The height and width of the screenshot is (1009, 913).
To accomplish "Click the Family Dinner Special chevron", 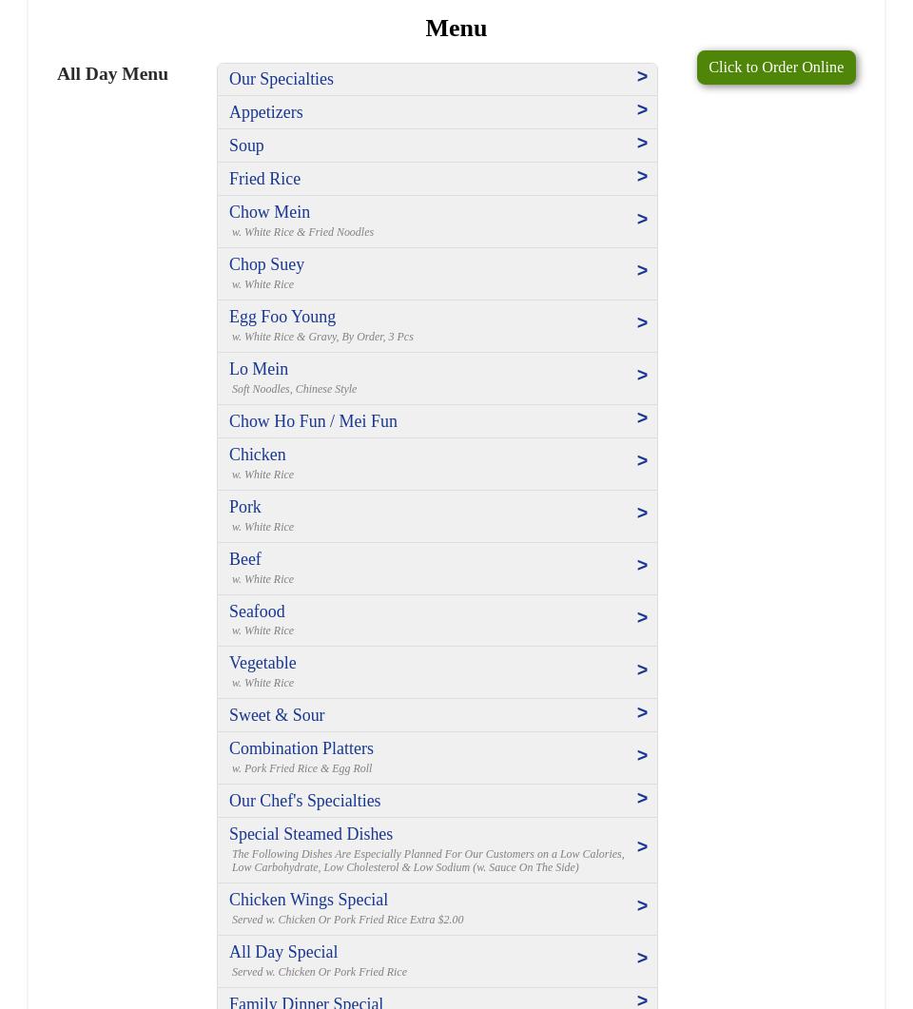I will [642, 1000].
